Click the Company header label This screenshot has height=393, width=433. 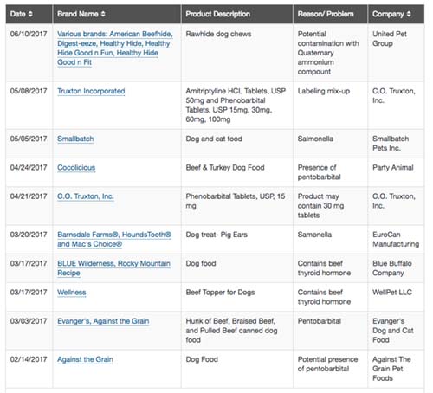[x=388, y=14]
